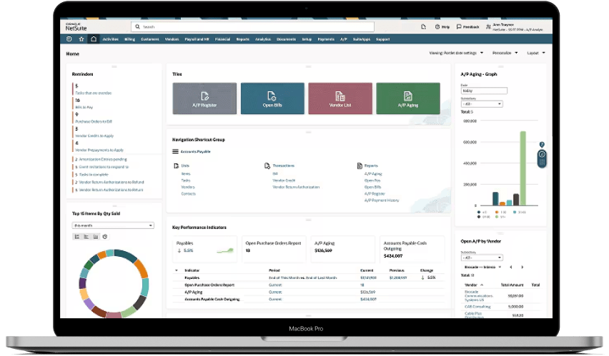Open the SuiteApps menu
This screenshot has width=609, height=356.
(362, 39)
